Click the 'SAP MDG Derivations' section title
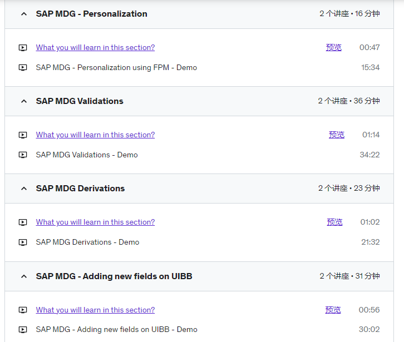The height and width of the screenshot is (342, 404). [80, 189]
